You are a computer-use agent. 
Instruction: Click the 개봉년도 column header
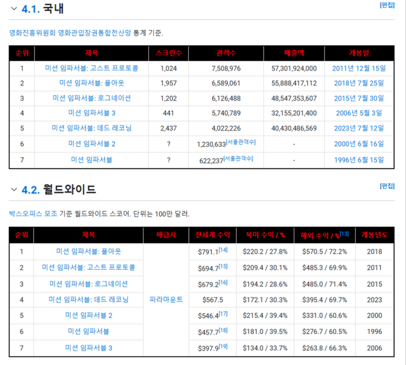(374, 235)
